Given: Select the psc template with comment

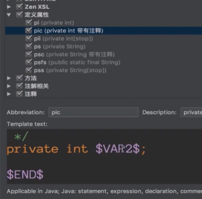Looking at the screenshot, I should (74, 55).
